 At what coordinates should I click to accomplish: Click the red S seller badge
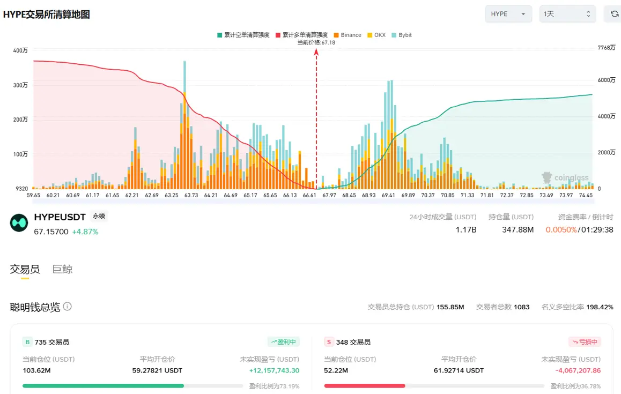click(x=329, y=341)
